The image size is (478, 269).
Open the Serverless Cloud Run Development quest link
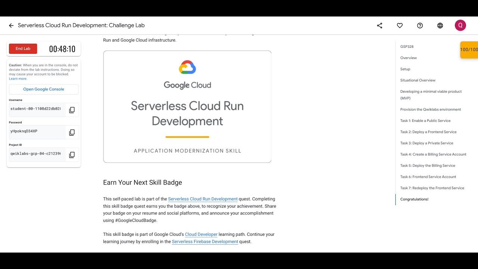(x=203, y=199)
